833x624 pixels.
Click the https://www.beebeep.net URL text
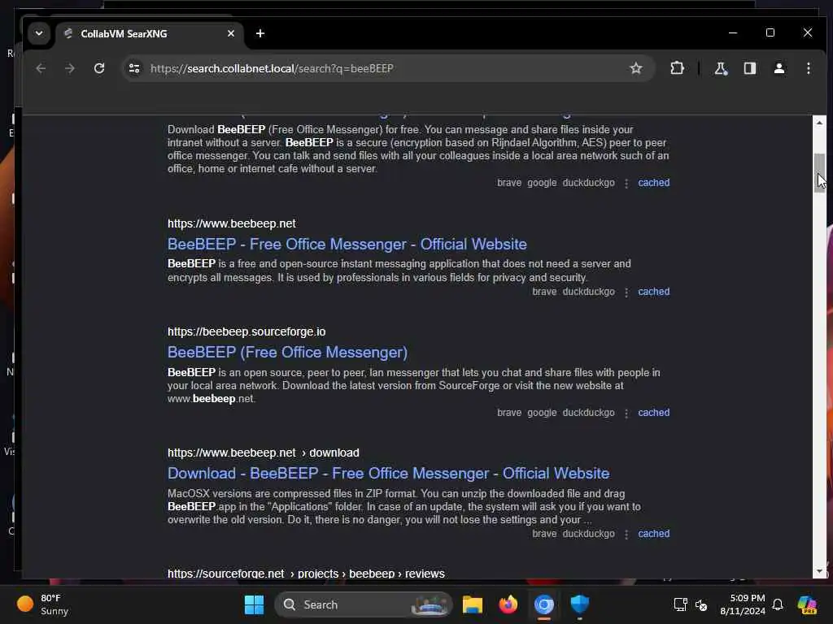232,223
